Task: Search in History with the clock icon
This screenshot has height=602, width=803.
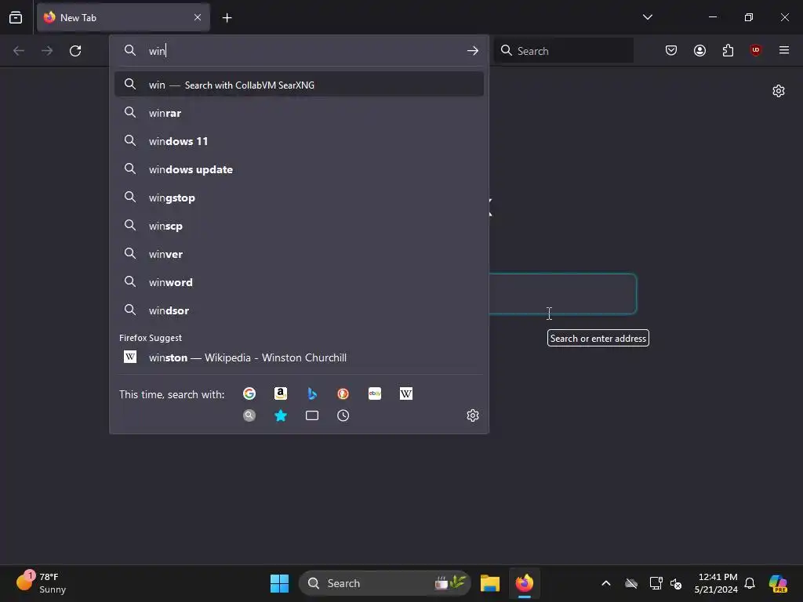Action: coord(343,415)
